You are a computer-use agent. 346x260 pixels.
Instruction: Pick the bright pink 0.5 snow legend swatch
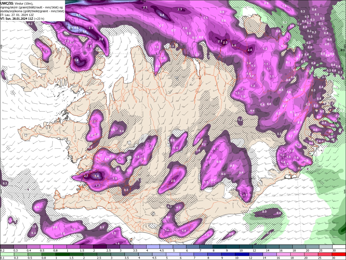[x=46, y=247]
